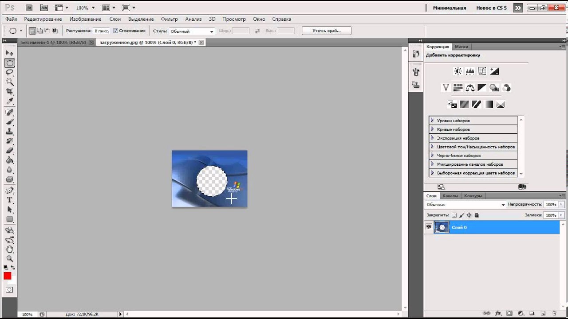
Task: Toggle lock transparent pixels
Action: point(454,215)
